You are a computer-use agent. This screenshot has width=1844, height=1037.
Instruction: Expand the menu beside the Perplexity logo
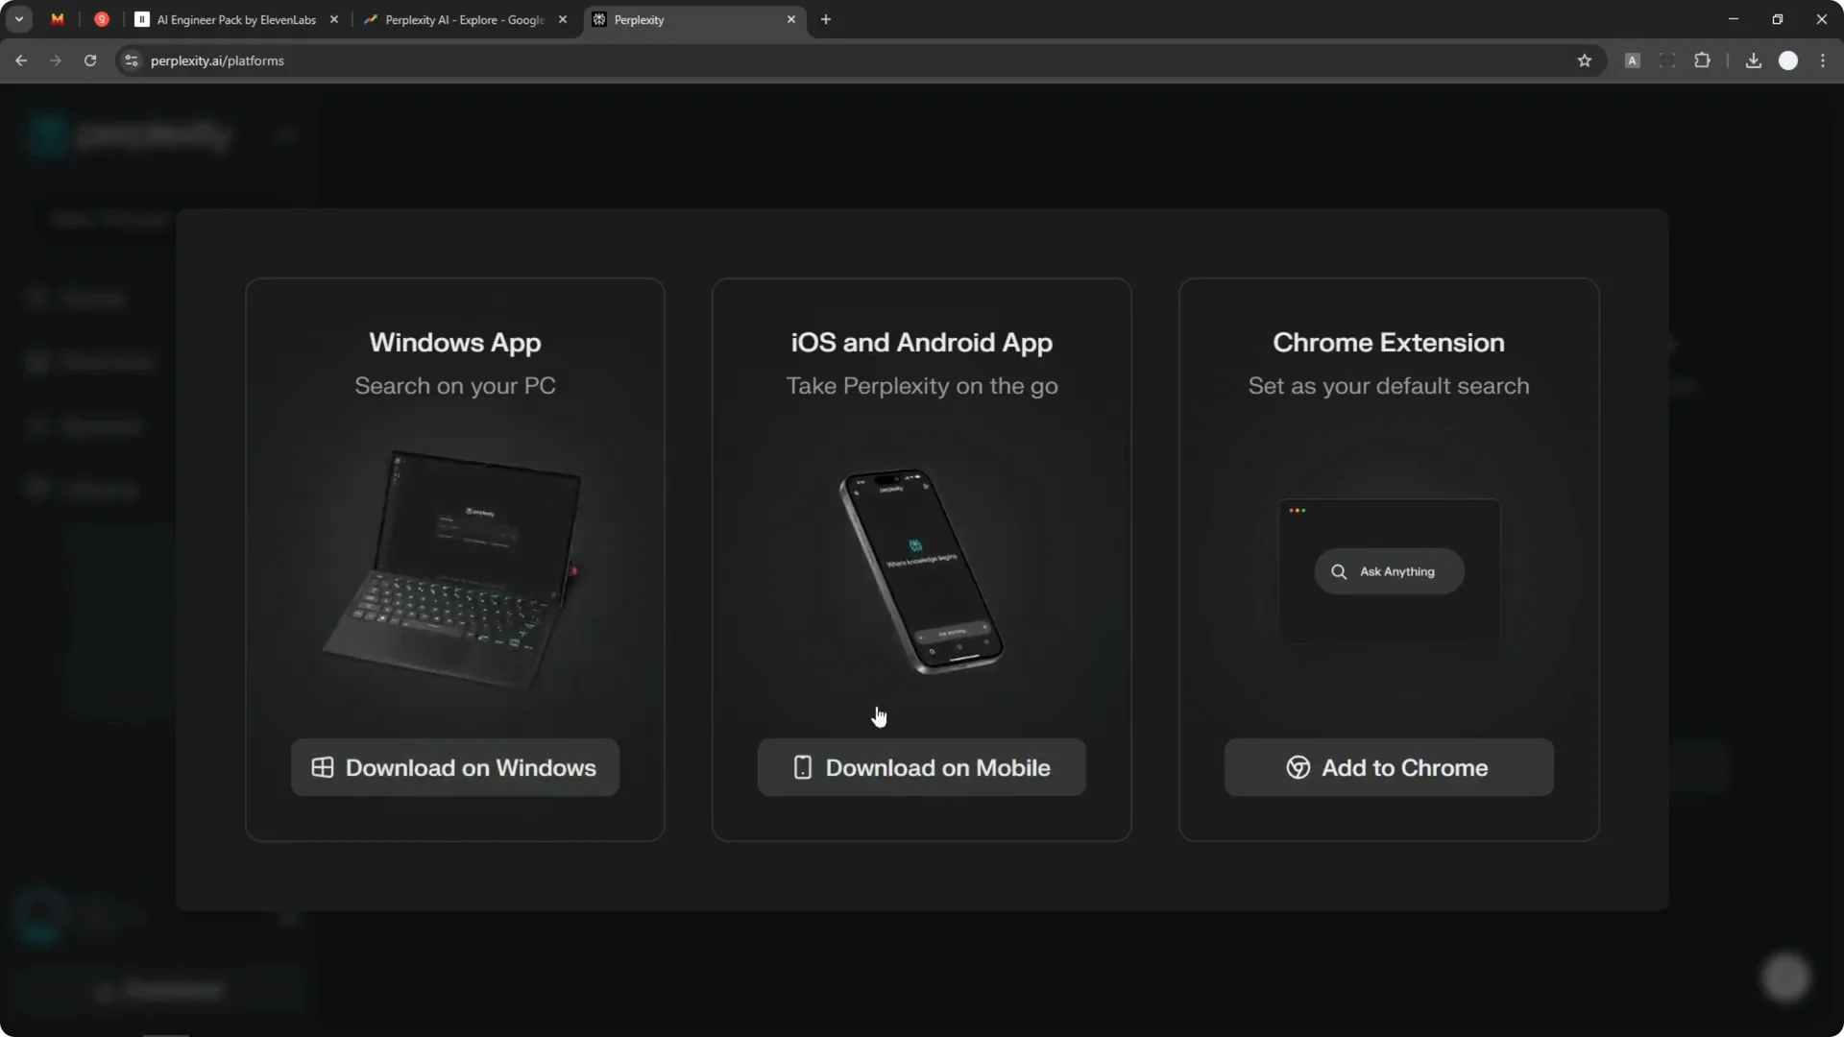click(285, 133)
